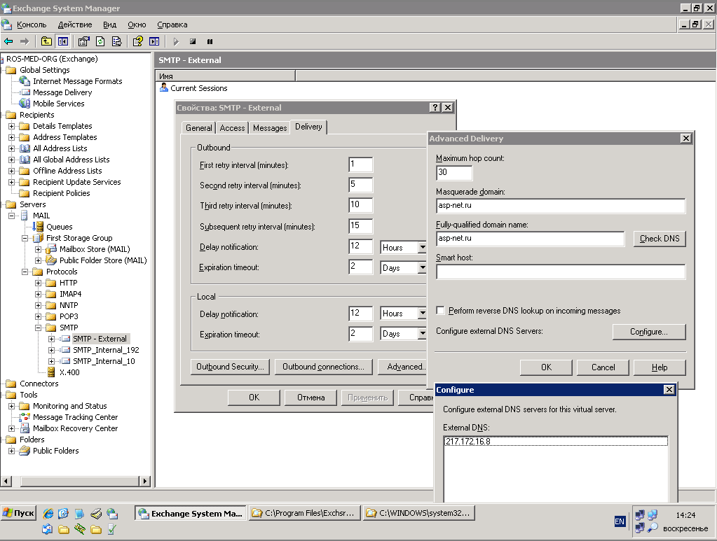
Task: Click the Internet Explorer quick launch icon
Action: click(48, 514)
